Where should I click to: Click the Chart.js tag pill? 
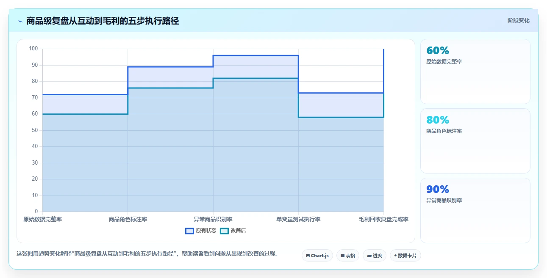click(x=317, y=256)
